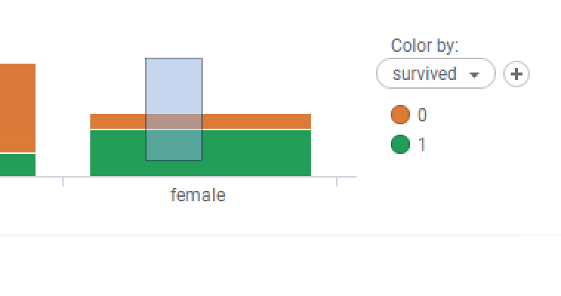Click the female category axis label

(x=198, y=195)
